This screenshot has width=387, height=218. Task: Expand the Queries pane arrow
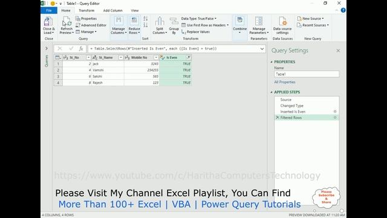[47, 48]
